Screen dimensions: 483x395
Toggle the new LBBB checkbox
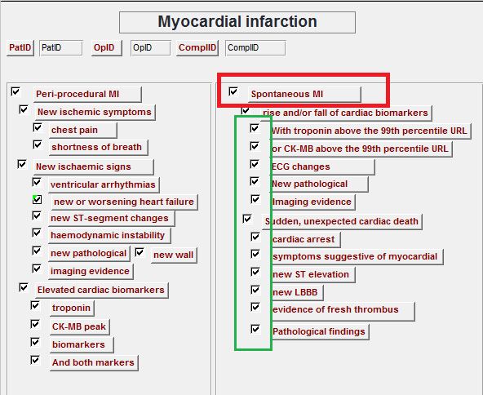coord(255,290)
